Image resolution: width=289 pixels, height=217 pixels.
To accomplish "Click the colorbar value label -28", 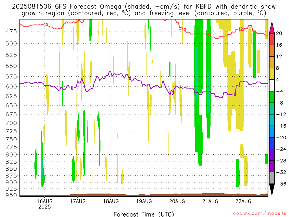I will 281,161.
